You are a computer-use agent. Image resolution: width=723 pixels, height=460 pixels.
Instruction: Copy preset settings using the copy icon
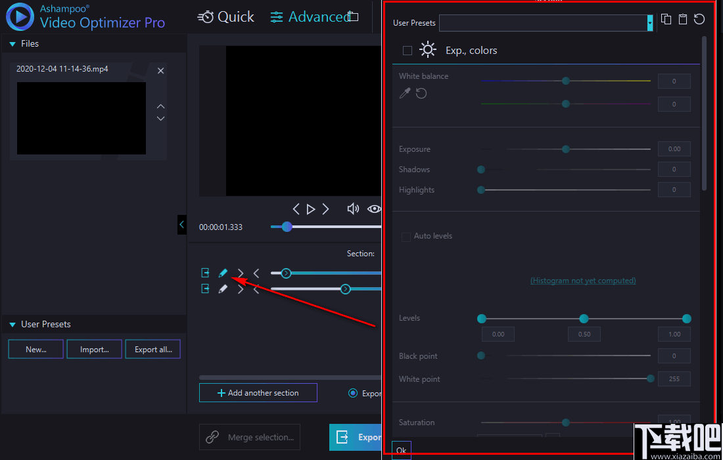coord(666,19)
